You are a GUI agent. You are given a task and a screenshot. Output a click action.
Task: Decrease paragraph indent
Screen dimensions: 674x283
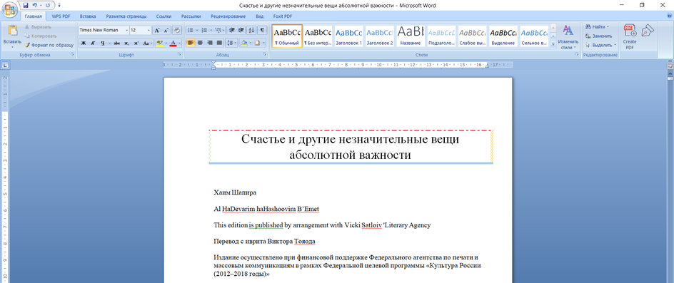232,30
